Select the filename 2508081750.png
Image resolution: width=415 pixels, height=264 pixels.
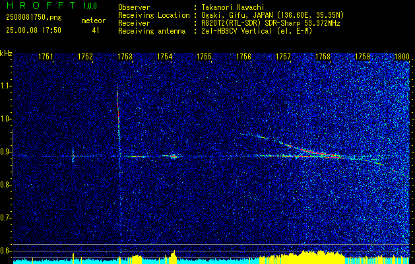pyautogui.click(x=34, y=18)
